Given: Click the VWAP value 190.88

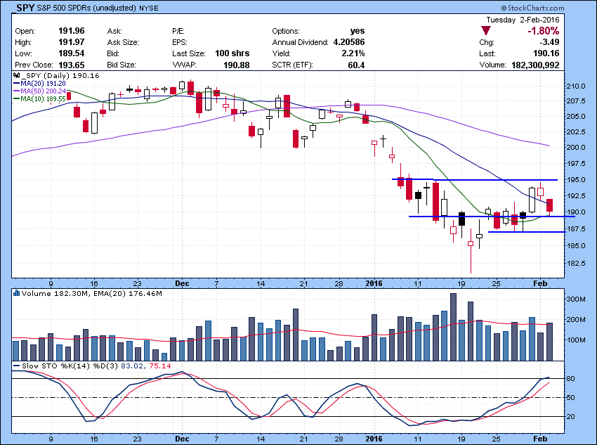Looking at the screenshot, I should 237,65.
